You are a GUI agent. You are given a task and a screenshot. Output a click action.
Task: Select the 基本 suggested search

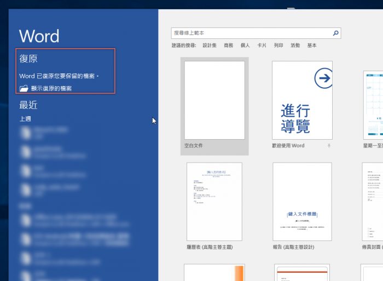(312, 45)
